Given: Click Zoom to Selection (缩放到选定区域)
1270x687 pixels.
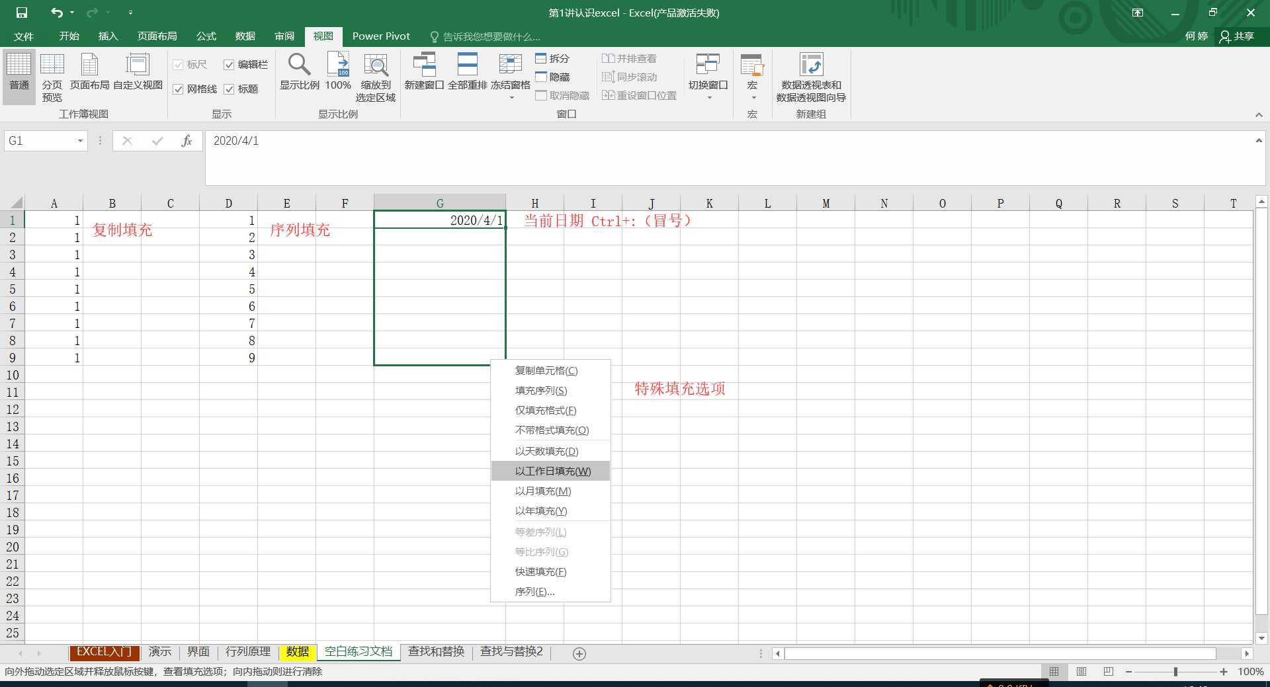Looking at the screenshot, I should (x=375, y=77).
